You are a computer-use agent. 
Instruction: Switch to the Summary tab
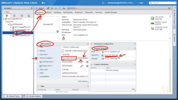click(x=40, y=12)
